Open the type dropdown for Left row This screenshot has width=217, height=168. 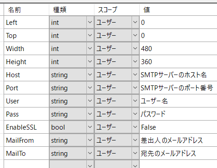pyautogui.click(x=90, y=22)
